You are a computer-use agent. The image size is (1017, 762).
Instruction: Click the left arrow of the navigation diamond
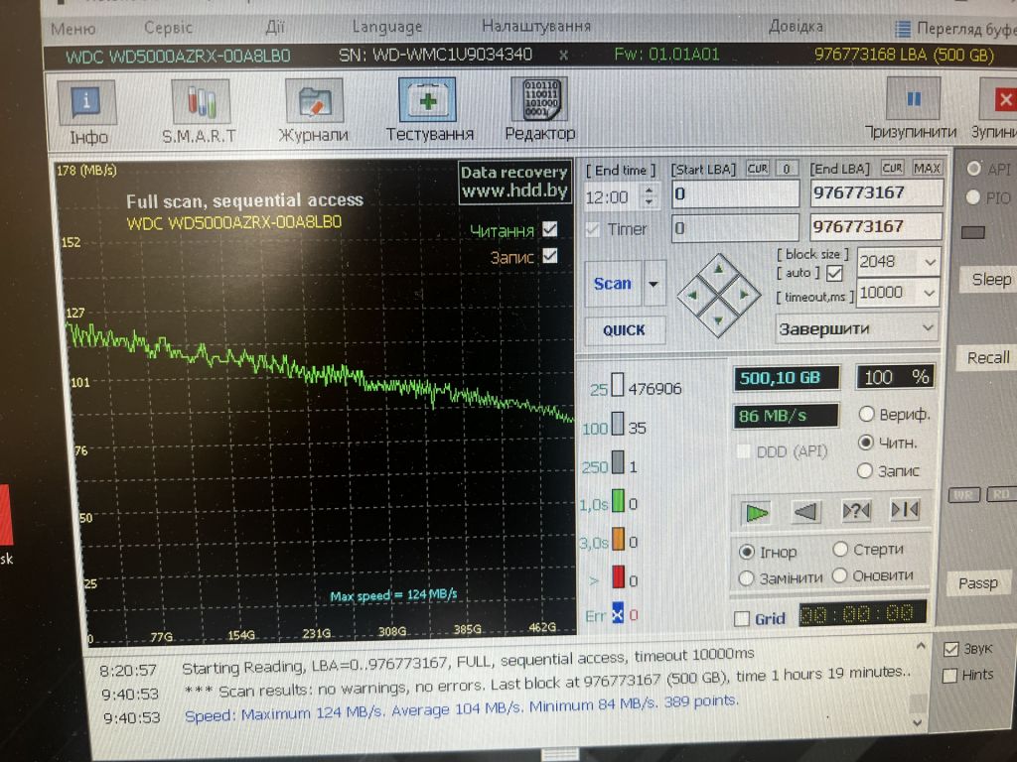tap(692, 295)
